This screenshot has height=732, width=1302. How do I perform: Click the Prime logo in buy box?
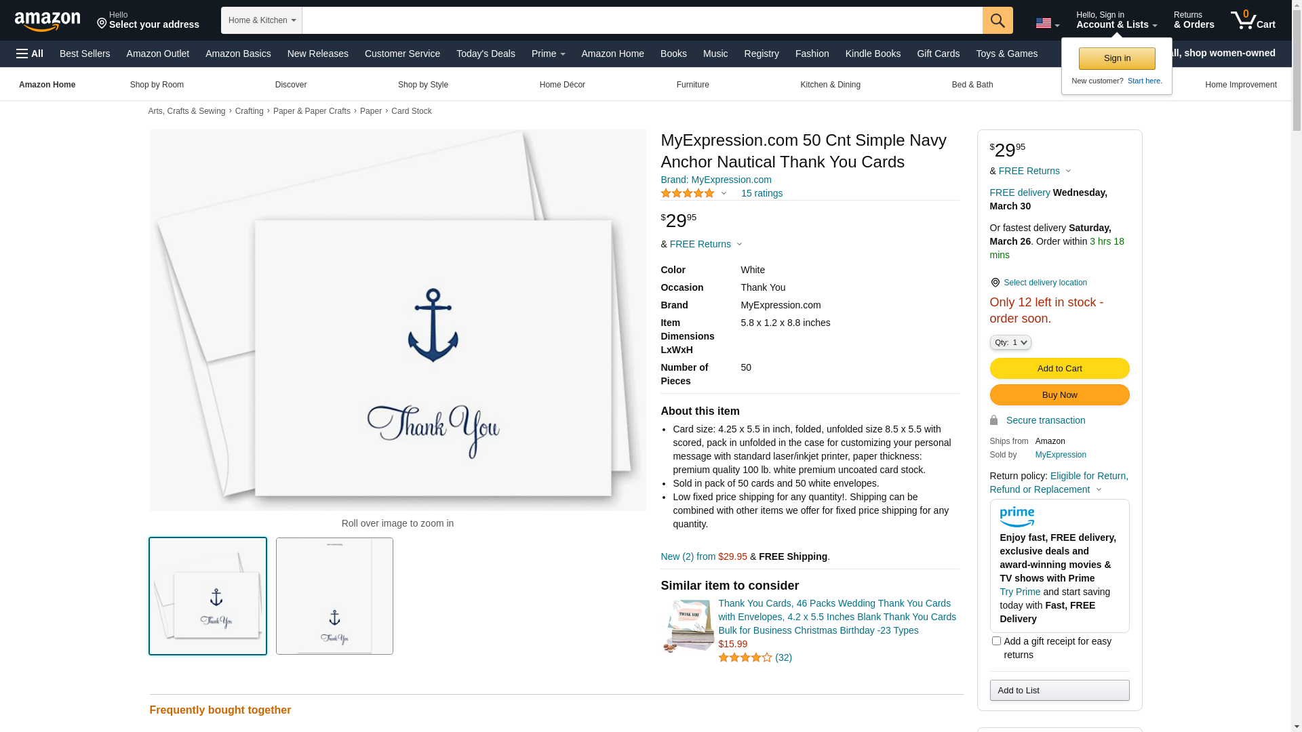coord(1017,517)
